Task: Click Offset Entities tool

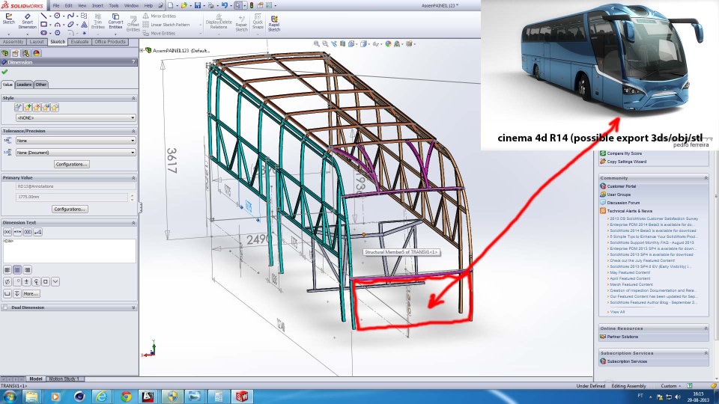Action: coord(133,24)
